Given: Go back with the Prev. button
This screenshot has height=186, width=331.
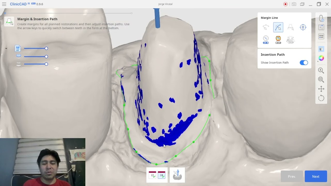Looking at the screenshot, I should click(x=292, y=176).
